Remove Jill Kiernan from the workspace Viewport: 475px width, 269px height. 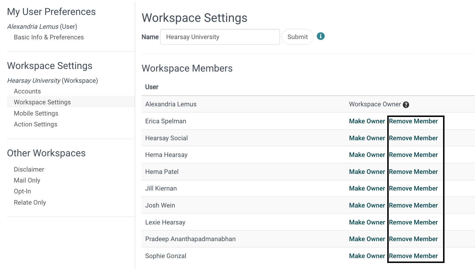point(413,188)
